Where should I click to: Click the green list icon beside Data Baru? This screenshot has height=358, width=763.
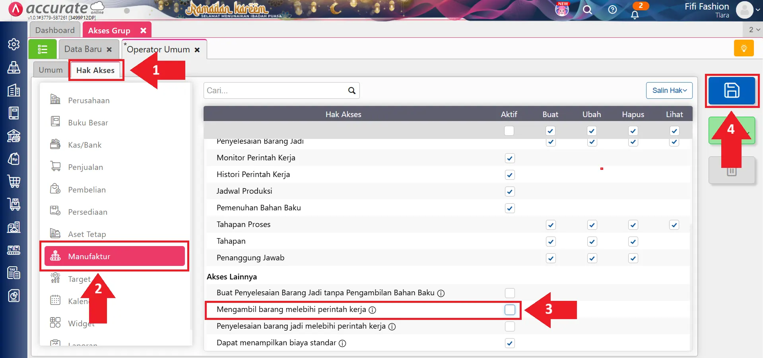click(x=42, y=49)
